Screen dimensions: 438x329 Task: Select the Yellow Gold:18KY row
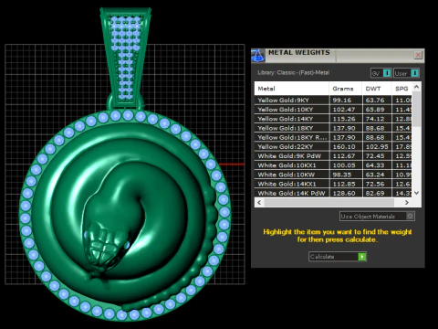point(333,128)
